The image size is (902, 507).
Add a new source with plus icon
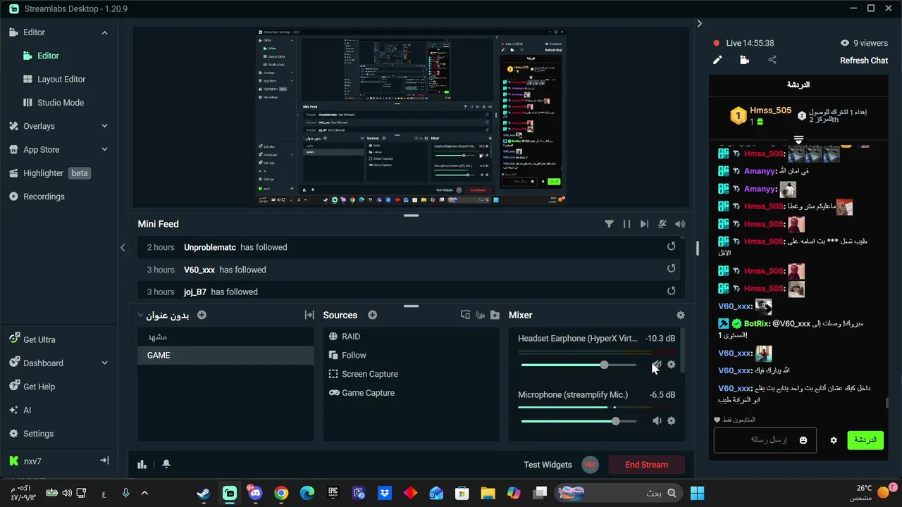[x=372, y=315]
